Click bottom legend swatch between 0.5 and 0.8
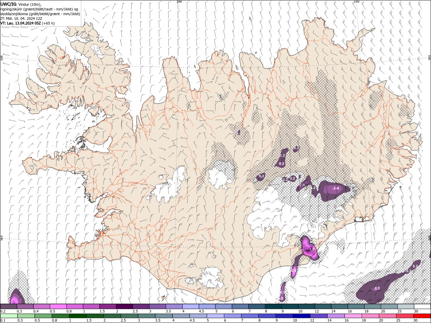The image size is (431, 323). click(43, 316)
